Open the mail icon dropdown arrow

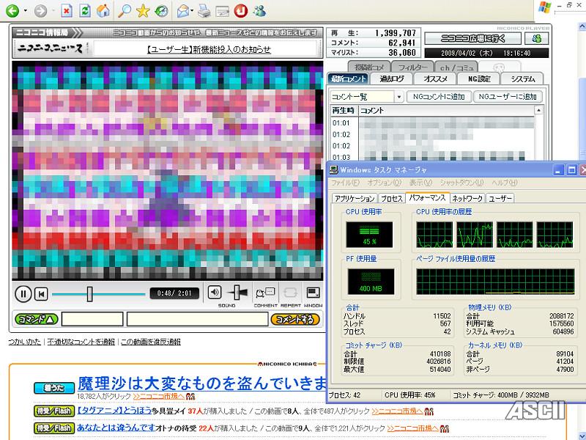[192, 11]
